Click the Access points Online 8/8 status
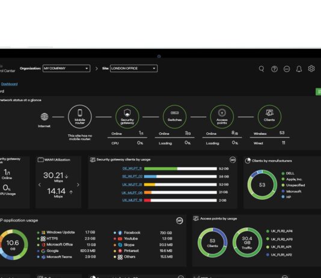The width and height of the screenshot is (321, 278). click(x=222, y=133)
